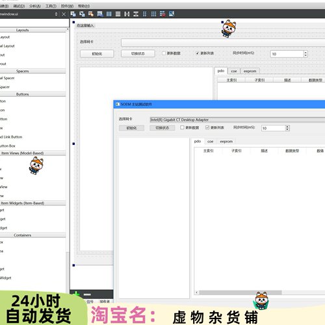
Task: Click 切换状态 button in SOEM window
Action: click(162, 128)
